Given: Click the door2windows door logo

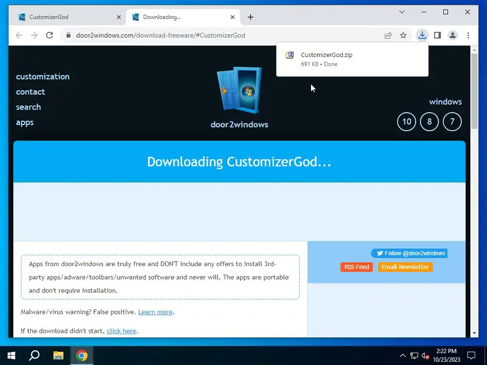Looking at the screenshot, I should coord(239,90).
